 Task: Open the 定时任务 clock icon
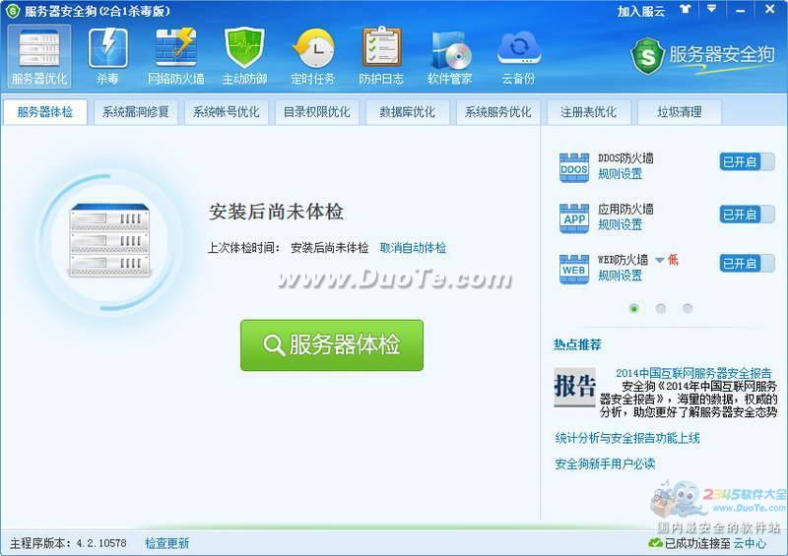coord(313,56)
